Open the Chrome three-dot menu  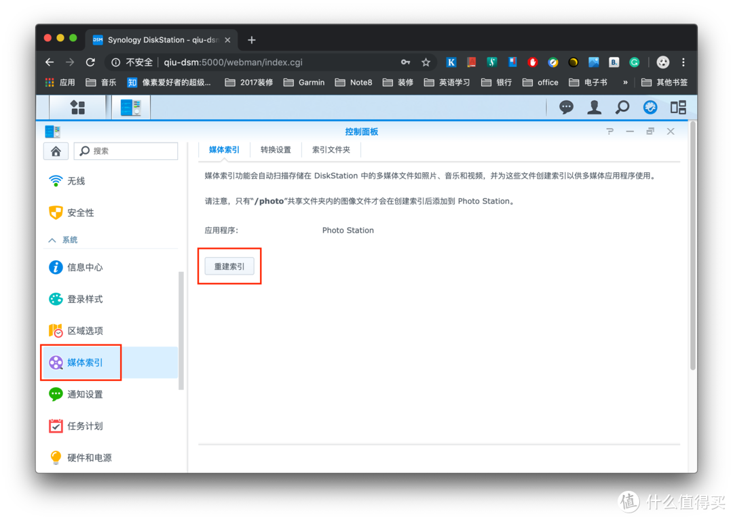point(683,62)
